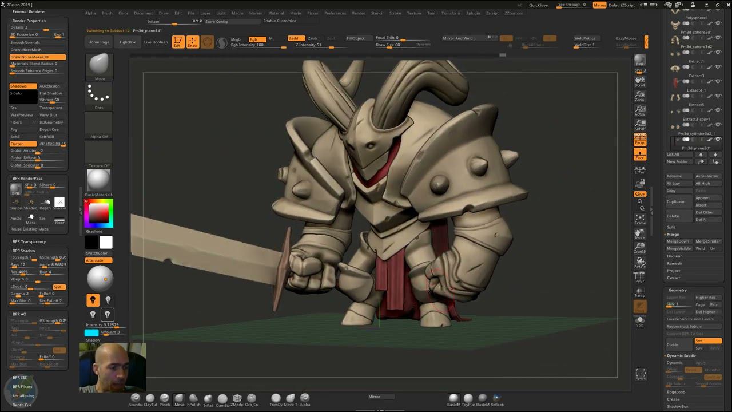Select the ZModeler brush at bottom
Viewport: 732px width, 412px height.
point(237,399)
